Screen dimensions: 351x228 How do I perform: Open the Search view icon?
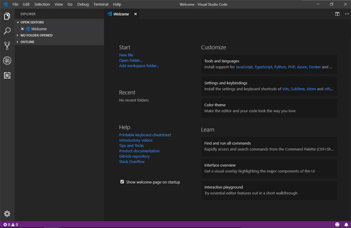coord(7,31)
